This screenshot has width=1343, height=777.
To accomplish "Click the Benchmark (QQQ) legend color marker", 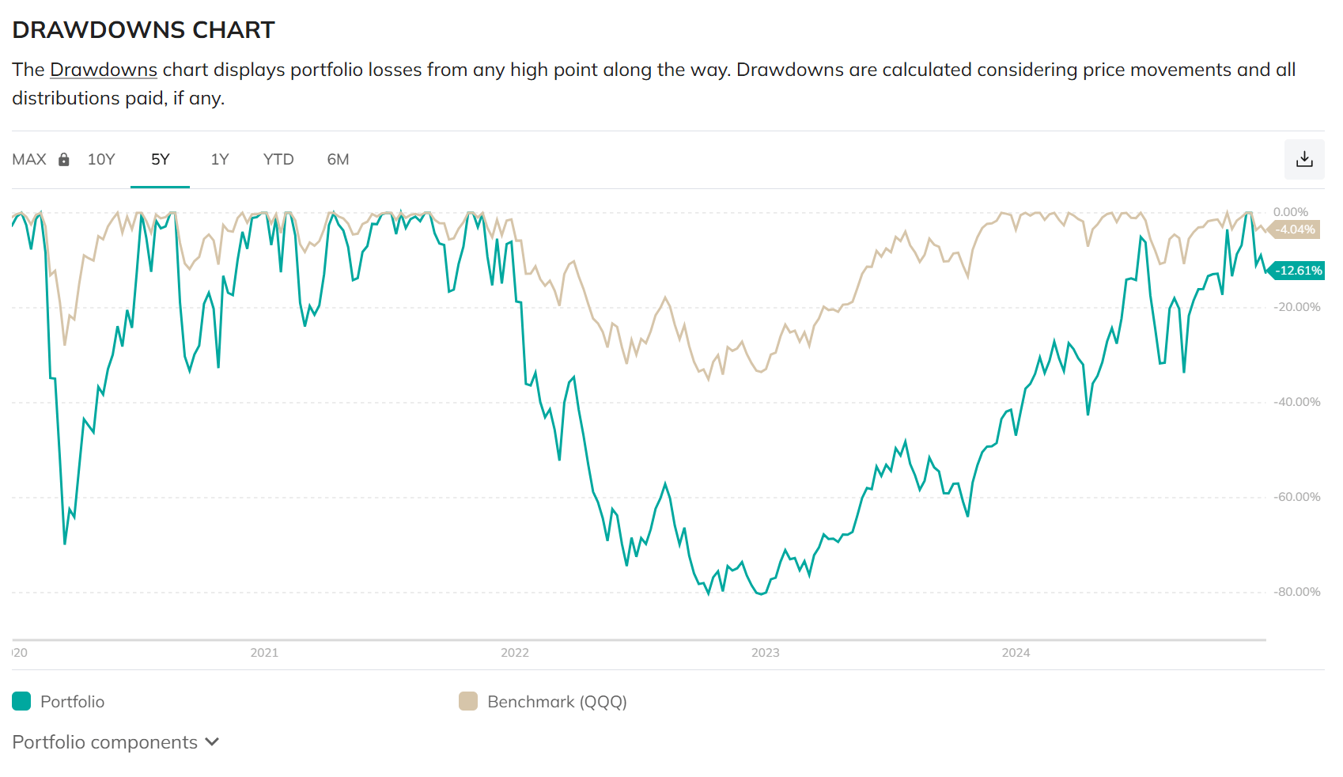I will [x=468, y=701].
